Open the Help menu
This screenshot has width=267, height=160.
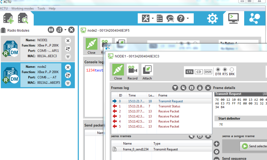pos(52,8)
